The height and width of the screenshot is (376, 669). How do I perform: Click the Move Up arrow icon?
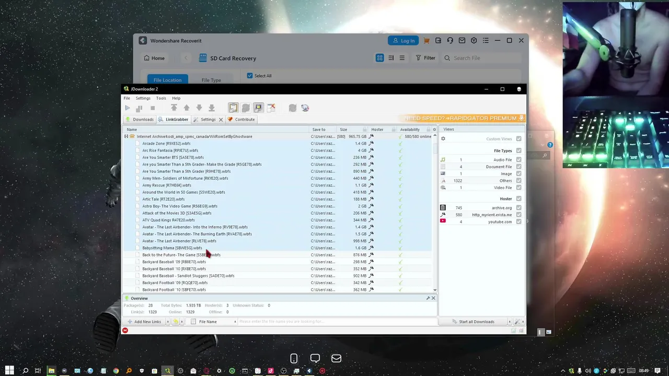pos(187,108)
